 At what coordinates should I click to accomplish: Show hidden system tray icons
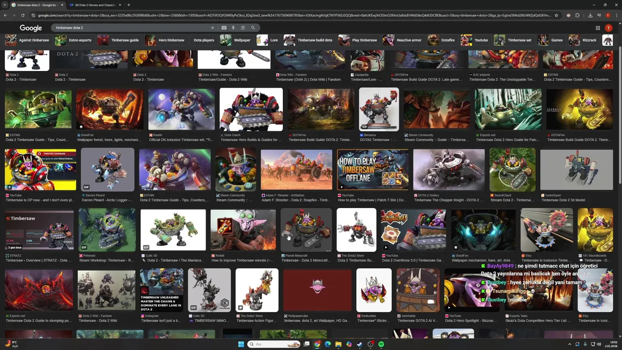[570, 344]
